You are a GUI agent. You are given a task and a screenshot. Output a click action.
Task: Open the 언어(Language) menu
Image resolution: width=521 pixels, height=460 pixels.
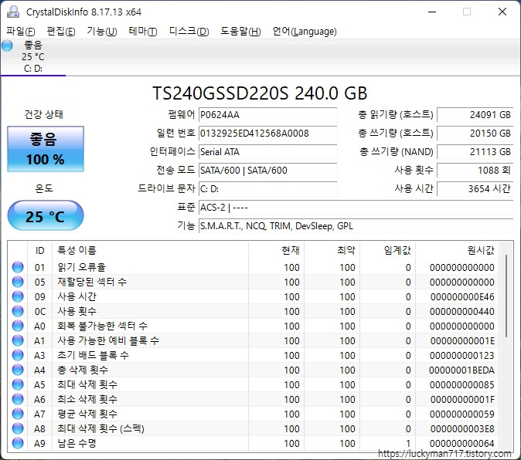305,32
